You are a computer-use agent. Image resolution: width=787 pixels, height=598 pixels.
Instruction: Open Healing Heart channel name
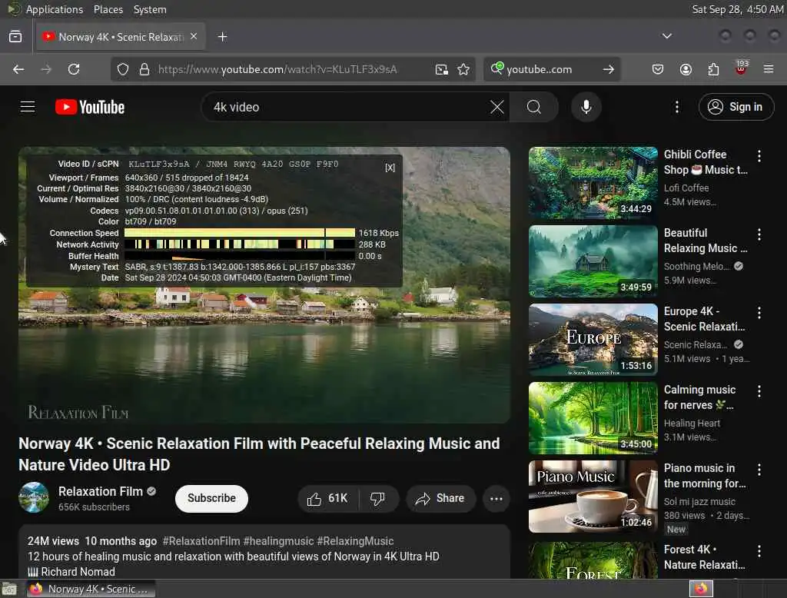coord(692,424)
